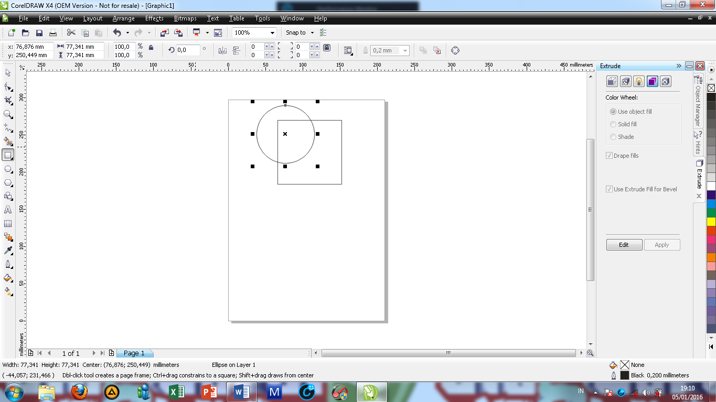The image size is (716, 402).
Task: Choose the Crop tool
Action: (8, 100)
